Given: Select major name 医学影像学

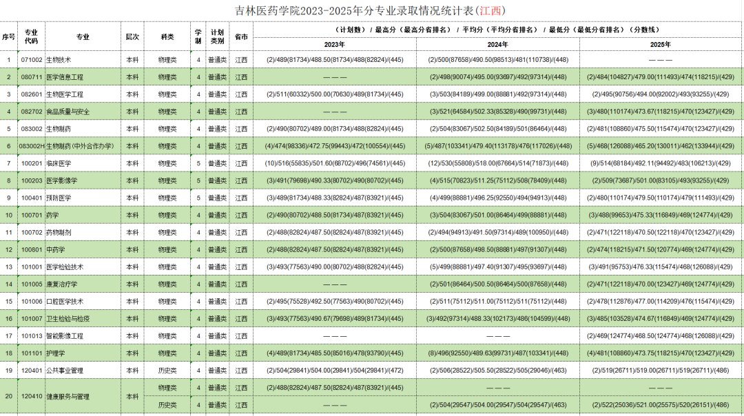Looking at the screenshot, I should 62,180.
